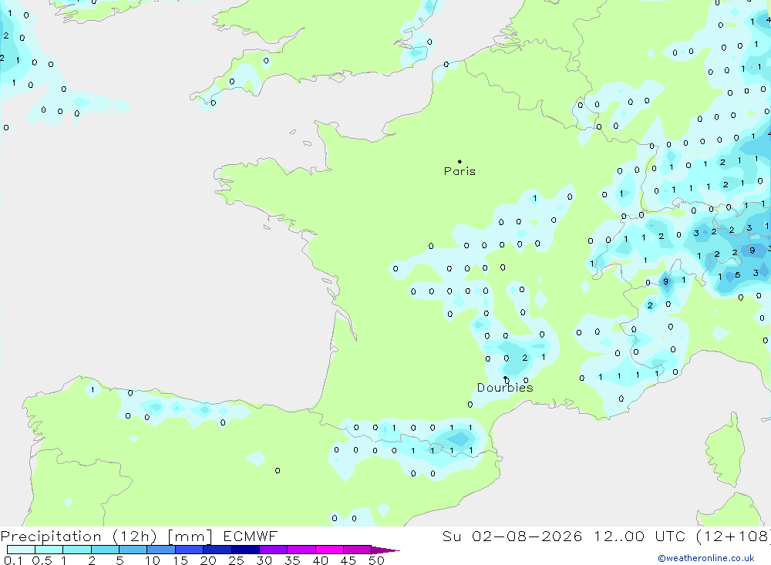This screenshot has height=565, width=771.
Task: Select the 2–5 mm legend swatch
Action: pyautogui.click(x=105, y=550)
